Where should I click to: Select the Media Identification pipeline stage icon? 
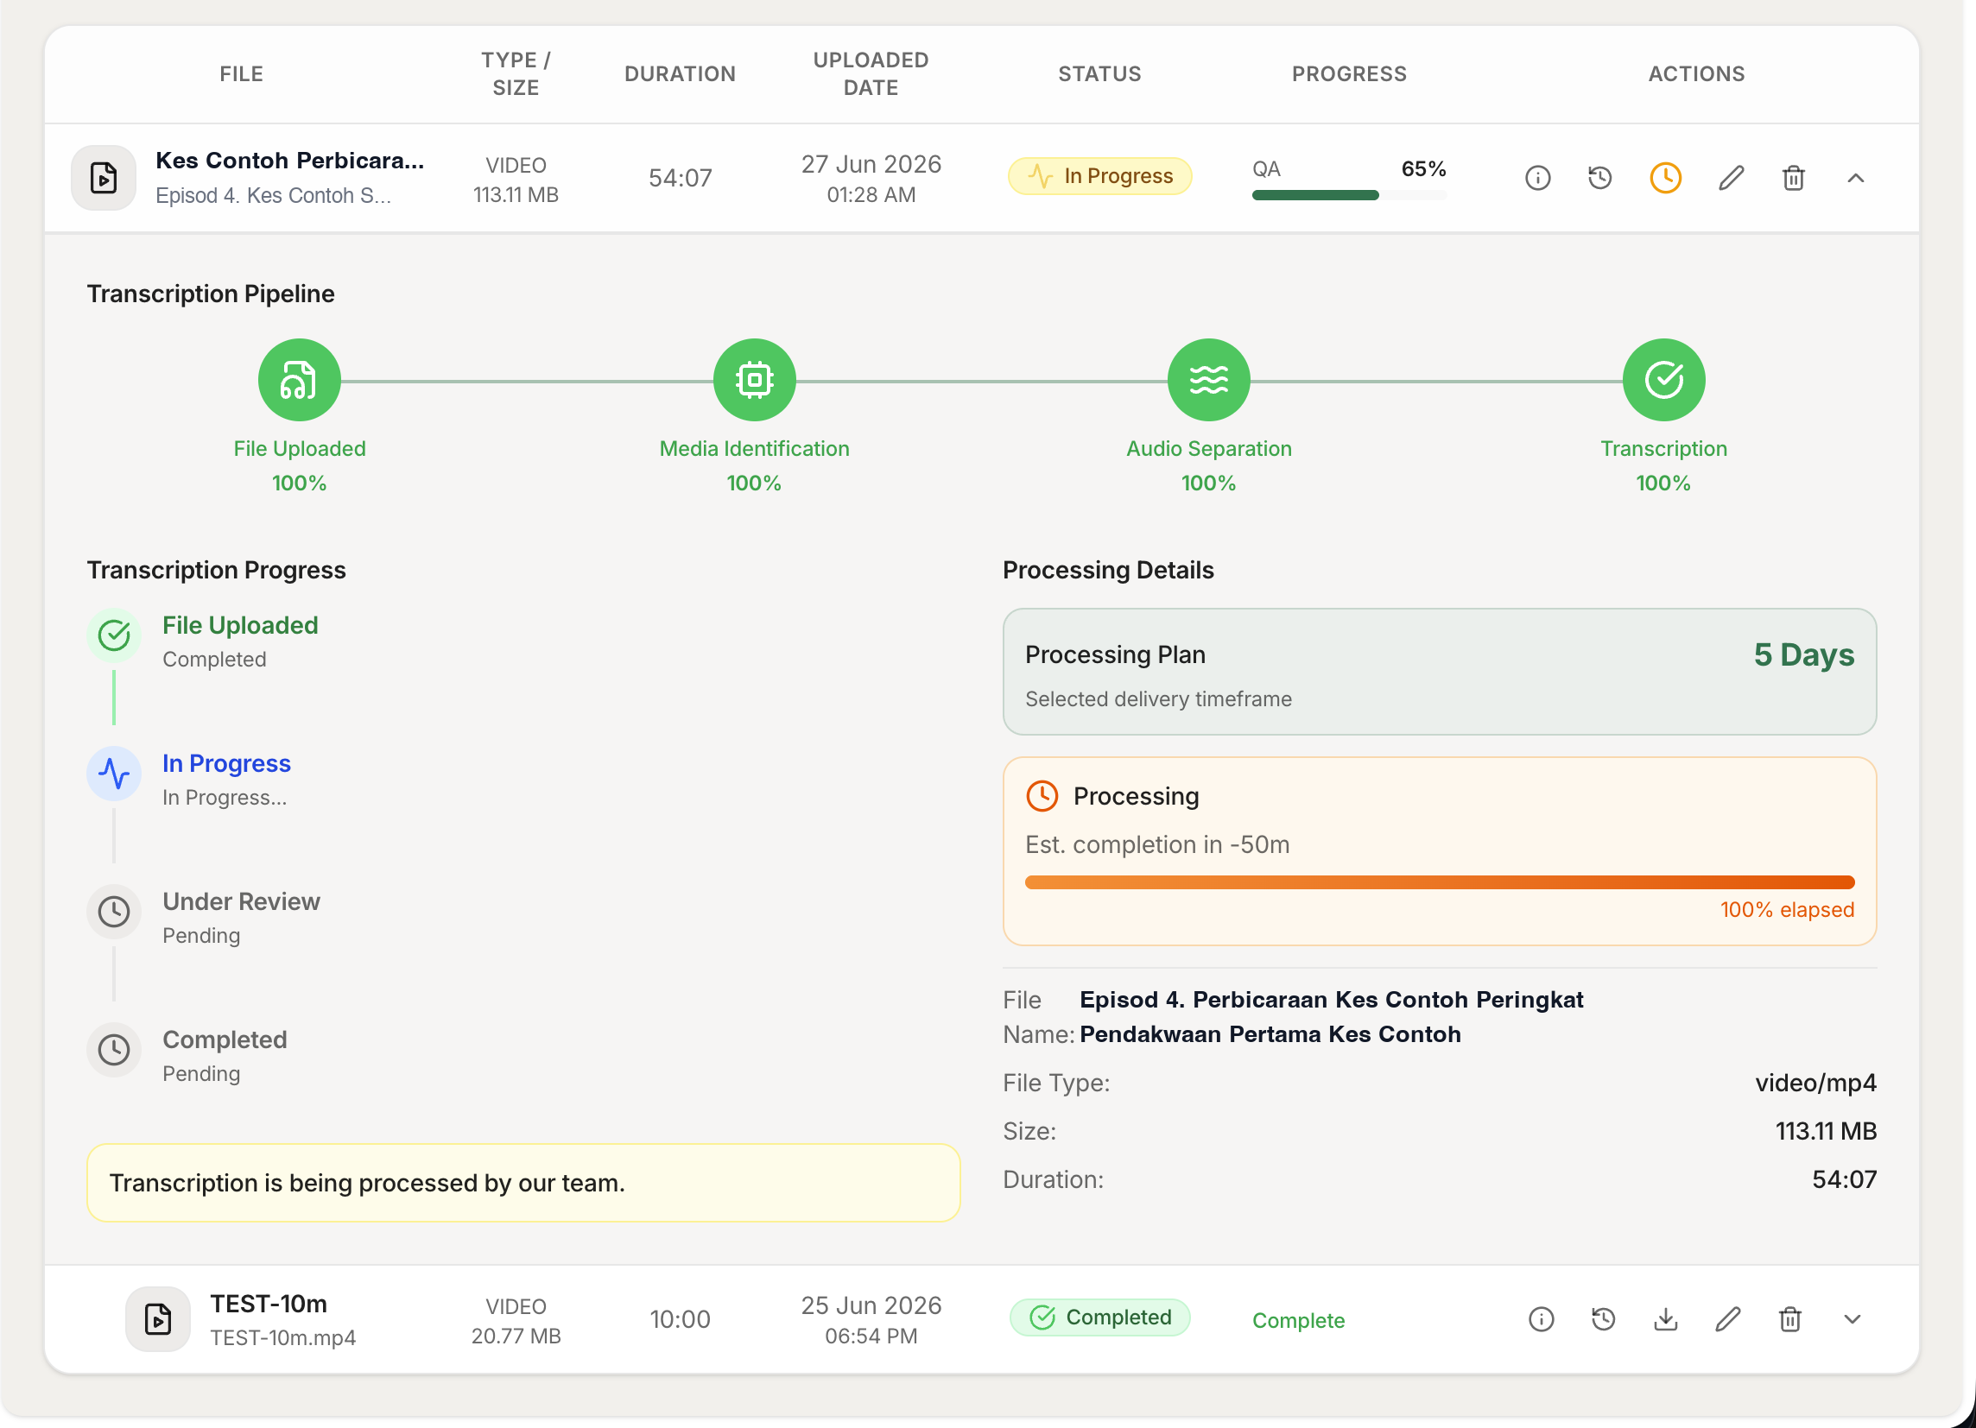(x=754, y=380)
